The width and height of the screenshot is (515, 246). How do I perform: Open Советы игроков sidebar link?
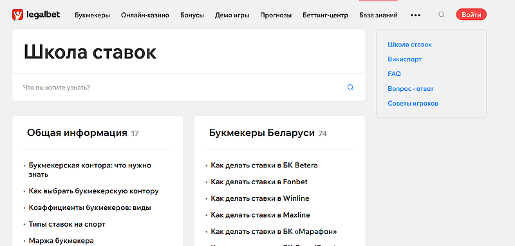(413, 104)
